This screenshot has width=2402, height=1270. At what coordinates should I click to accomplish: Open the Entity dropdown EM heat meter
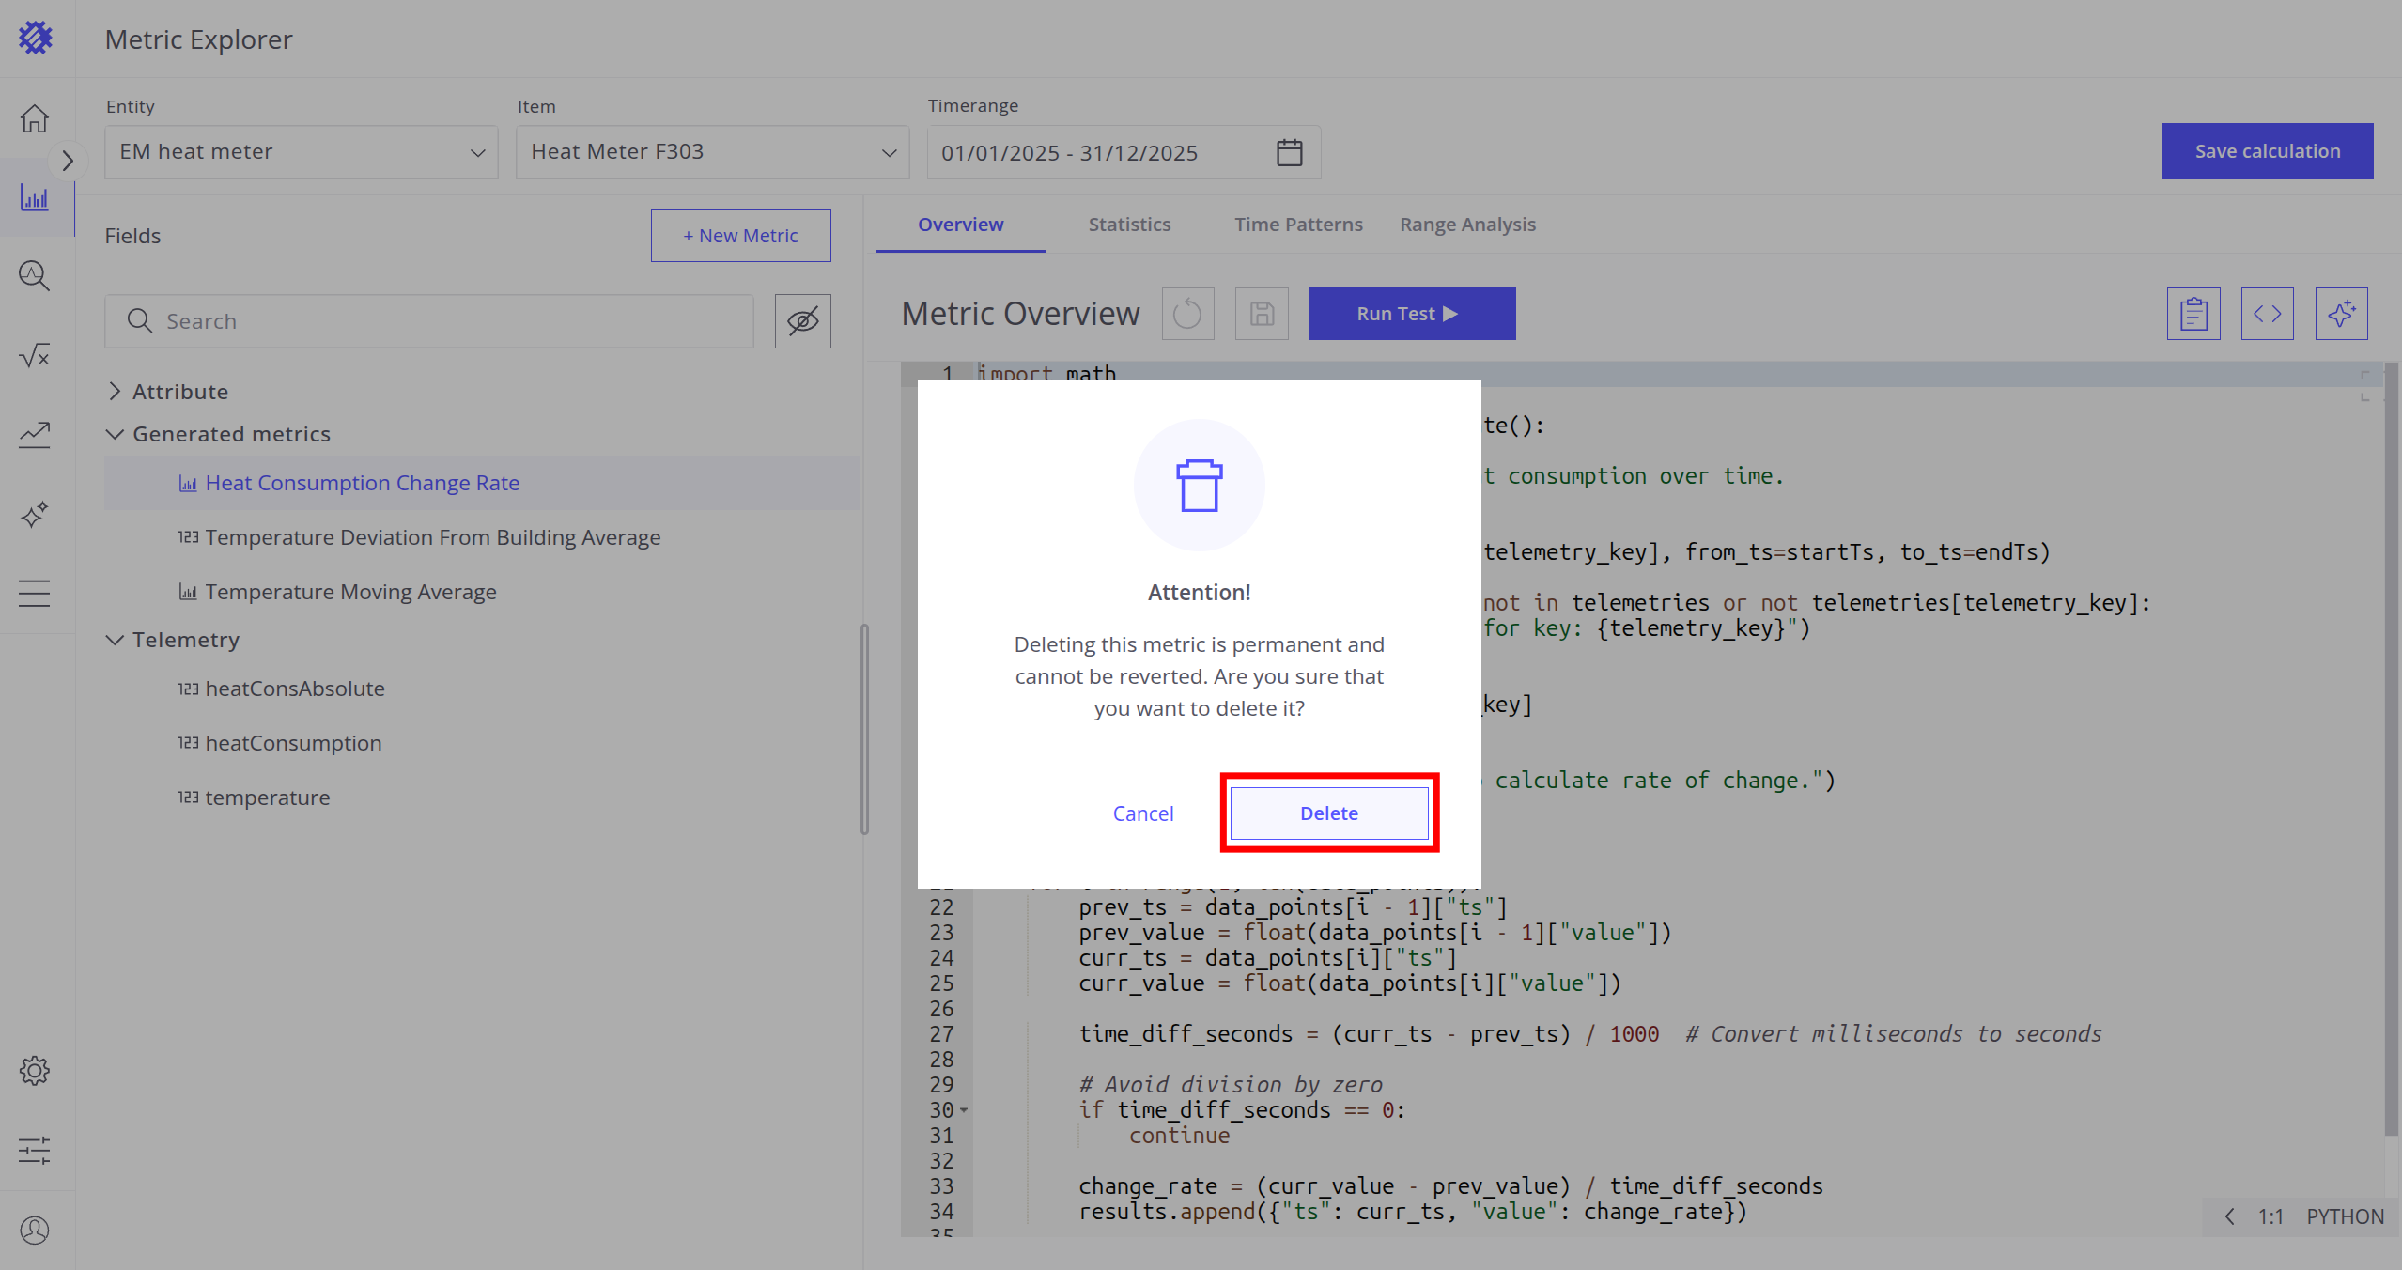(301, 152)
